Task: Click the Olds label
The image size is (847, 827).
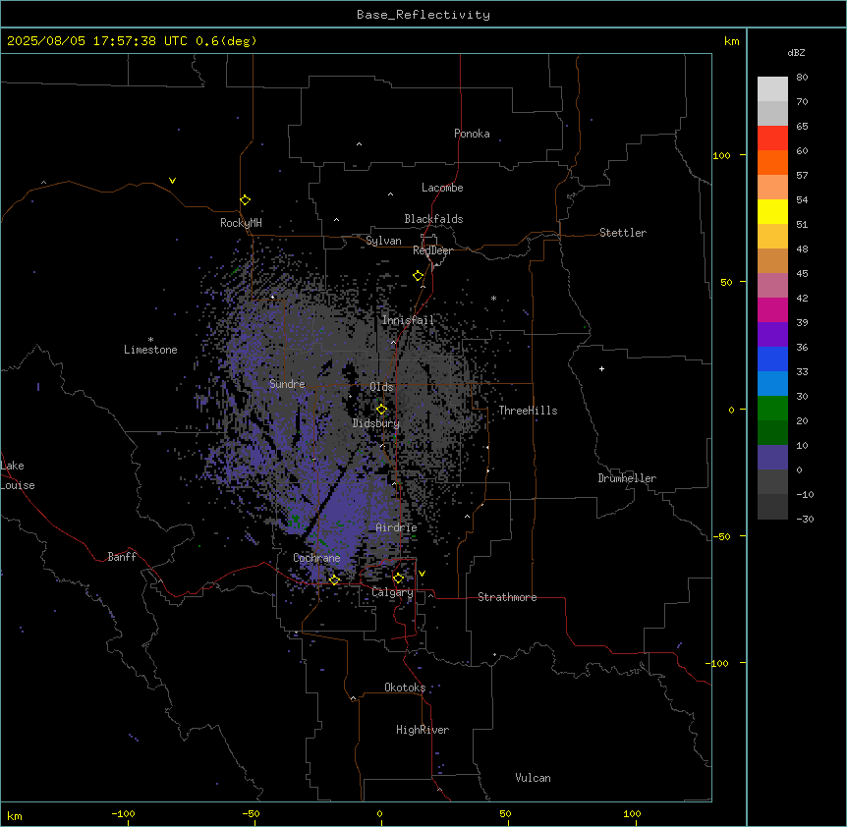Action: click(x=381, y=387)
